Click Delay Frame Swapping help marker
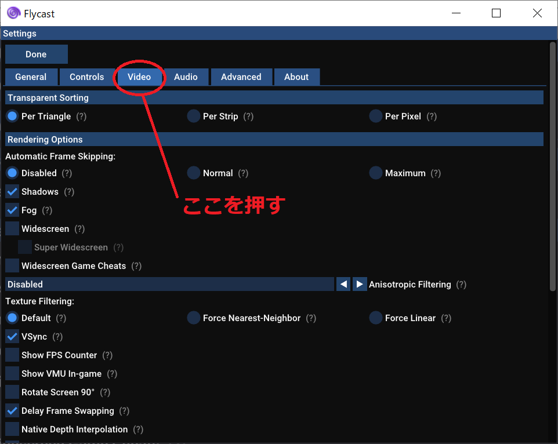The height and width of the screenshot is (444, 558). pyautogui.click(x=124, y=411)
